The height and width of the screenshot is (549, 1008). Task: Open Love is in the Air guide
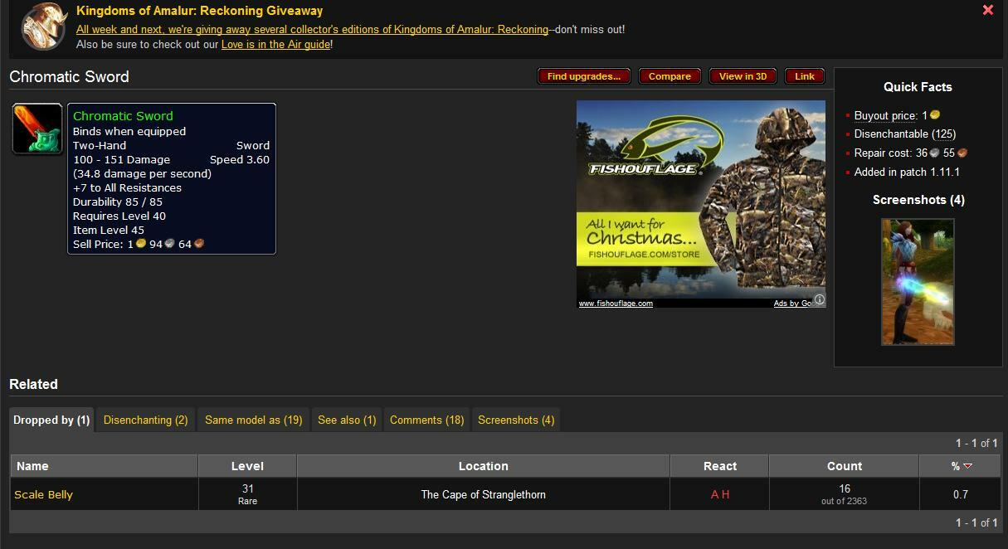(x=275, y=45)
